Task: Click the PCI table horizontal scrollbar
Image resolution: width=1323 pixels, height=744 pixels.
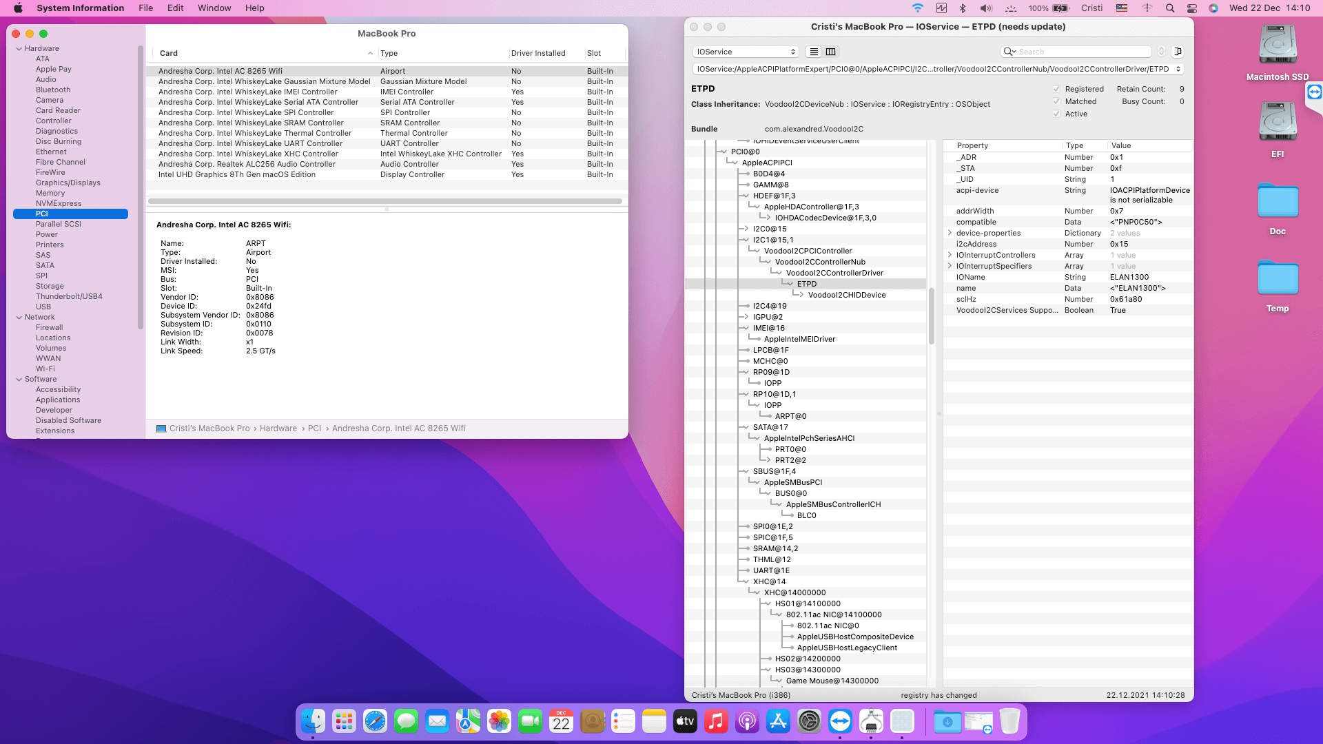Action: tap(385, 201)
